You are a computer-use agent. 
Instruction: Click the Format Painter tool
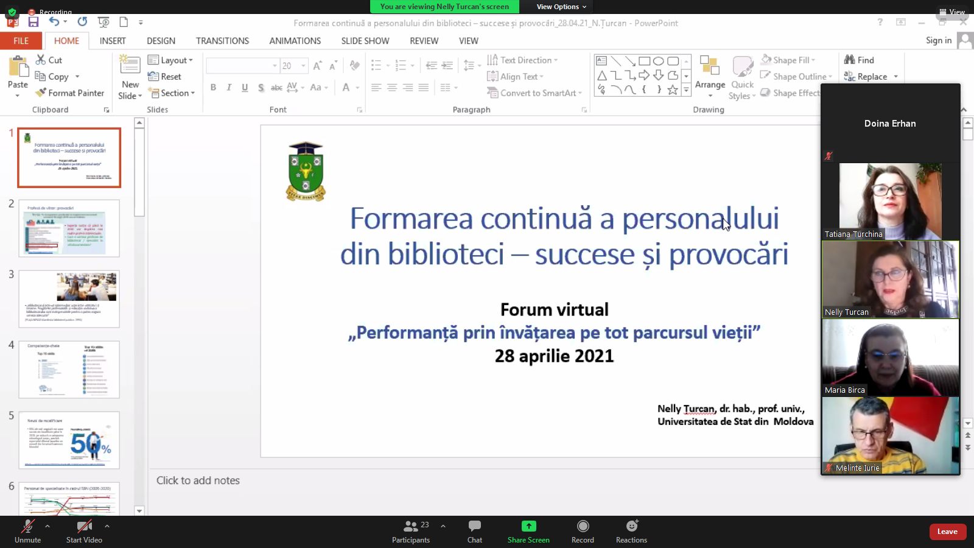pos(70,93)
